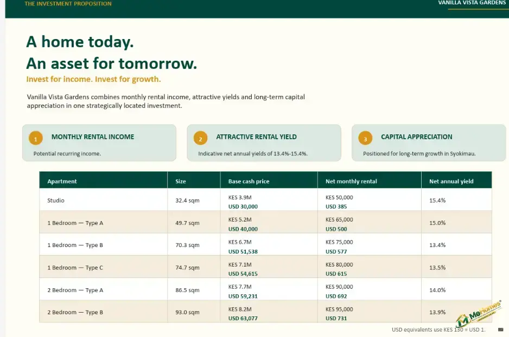This screenshot has width=509, height=337.
Task: Select the 'Invest for income. Invest for growth.' tagline
Action: (x=93, y=79)
